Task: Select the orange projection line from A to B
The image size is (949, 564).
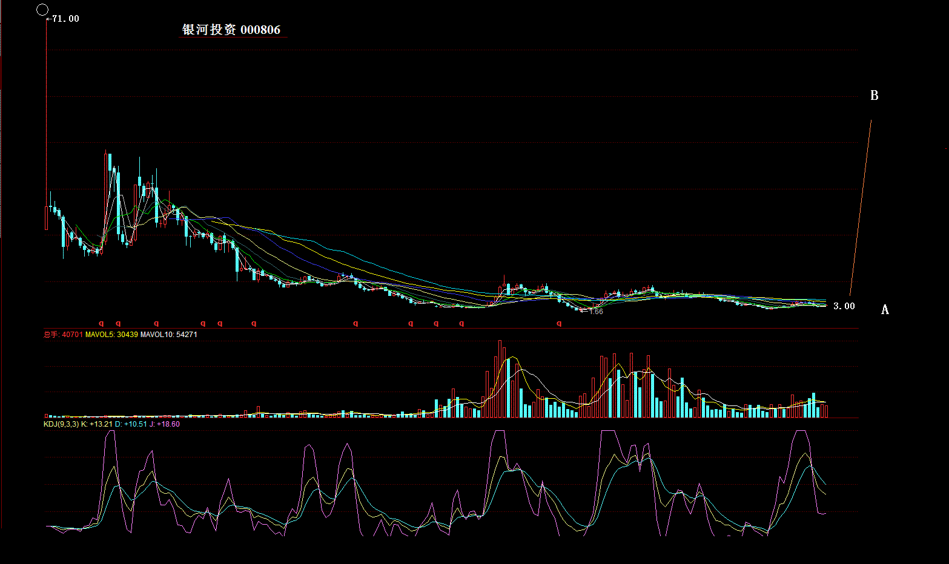Action: (861, 207)
